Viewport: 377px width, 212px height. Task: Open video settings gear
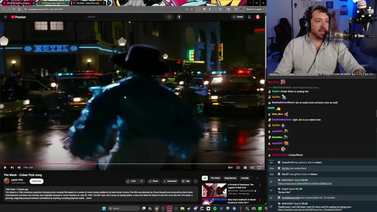click(x=245, y=168)
